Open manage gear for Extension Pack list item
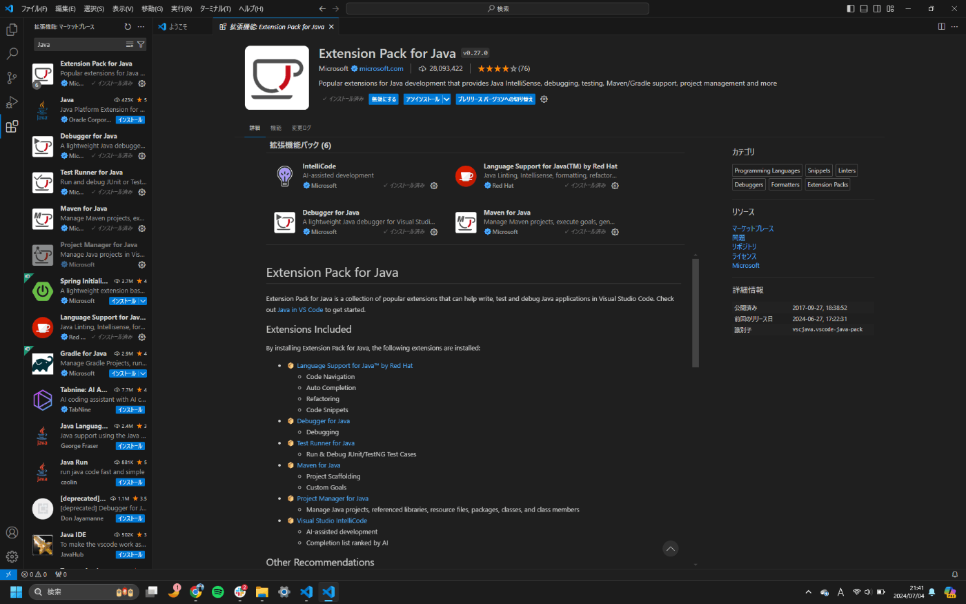966x604 pixels. (141, 84)
